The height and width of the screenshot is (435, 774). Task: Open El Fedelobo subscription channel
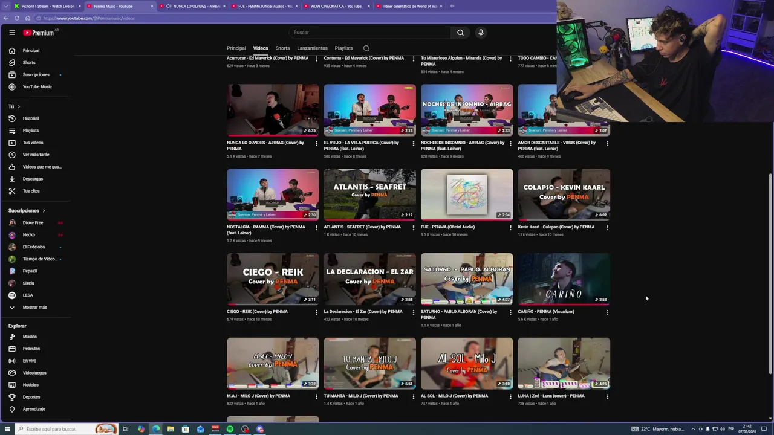[x=35, y=246]
